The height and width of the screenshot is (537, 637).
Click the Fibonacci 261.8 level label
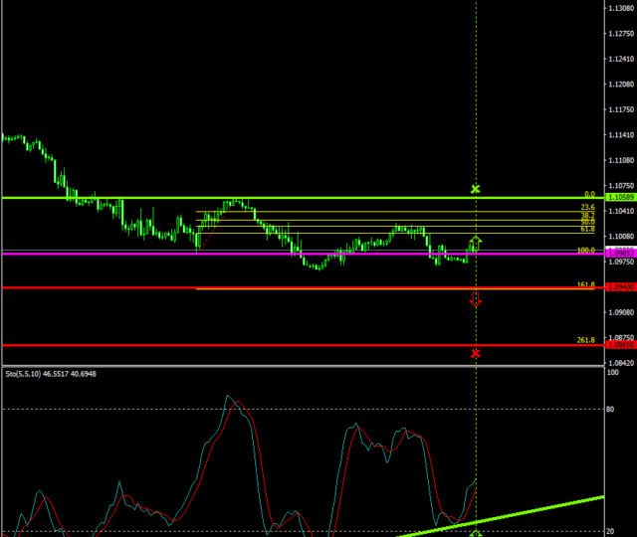click(x=586, y=340)
